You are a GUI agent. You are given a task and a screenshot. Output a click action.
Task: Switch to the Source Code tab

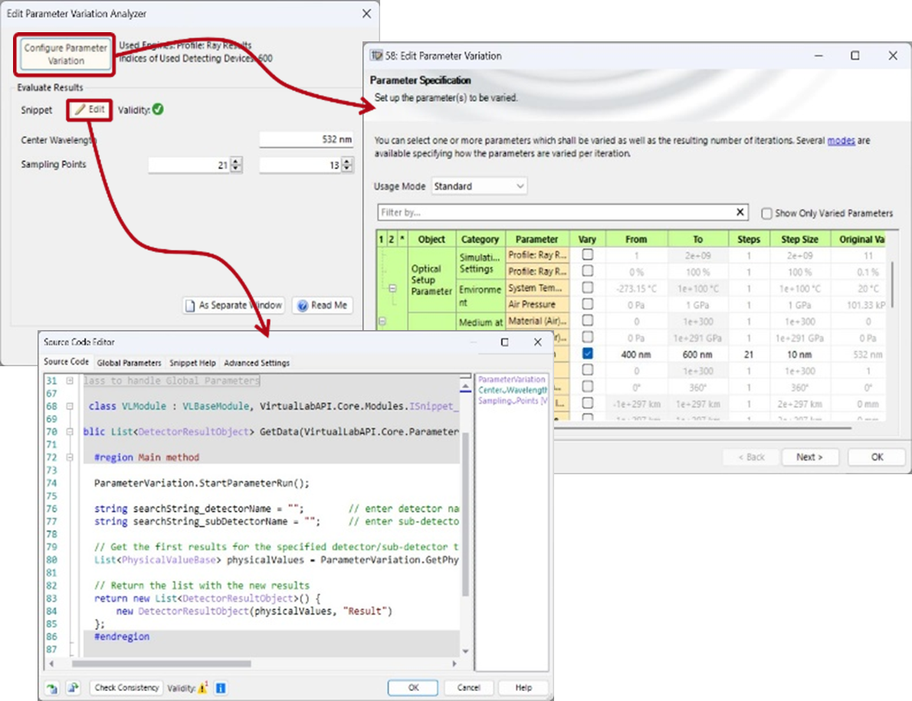click(x=67, y=362)
